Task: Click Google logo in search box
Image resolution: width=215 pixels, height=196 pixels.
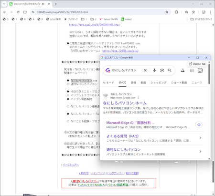Action: pyautogui.click(x=107, y=70)
